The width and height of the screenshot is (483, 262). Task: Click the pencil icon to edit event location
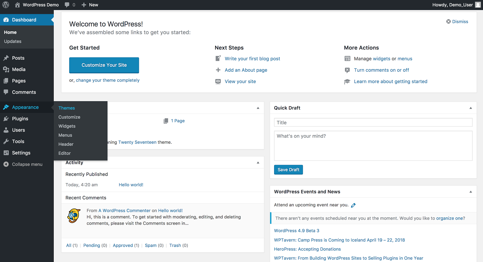point(353,205)
